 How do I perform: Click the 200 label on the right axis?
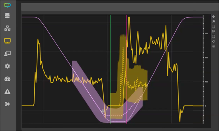[x=206, y=58]
